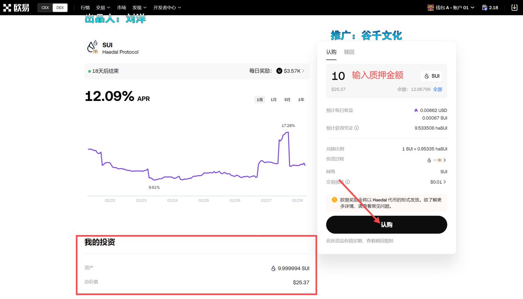Switch to CEX mode
This screenshot has height=299, width=523.
click(45, 8)
